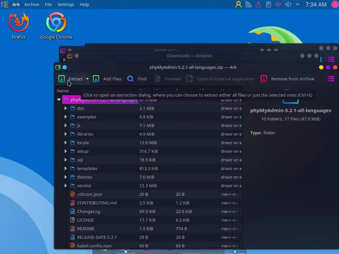Expand the setup folder
The image size is (339, 254).
click(x=66, y=151)
